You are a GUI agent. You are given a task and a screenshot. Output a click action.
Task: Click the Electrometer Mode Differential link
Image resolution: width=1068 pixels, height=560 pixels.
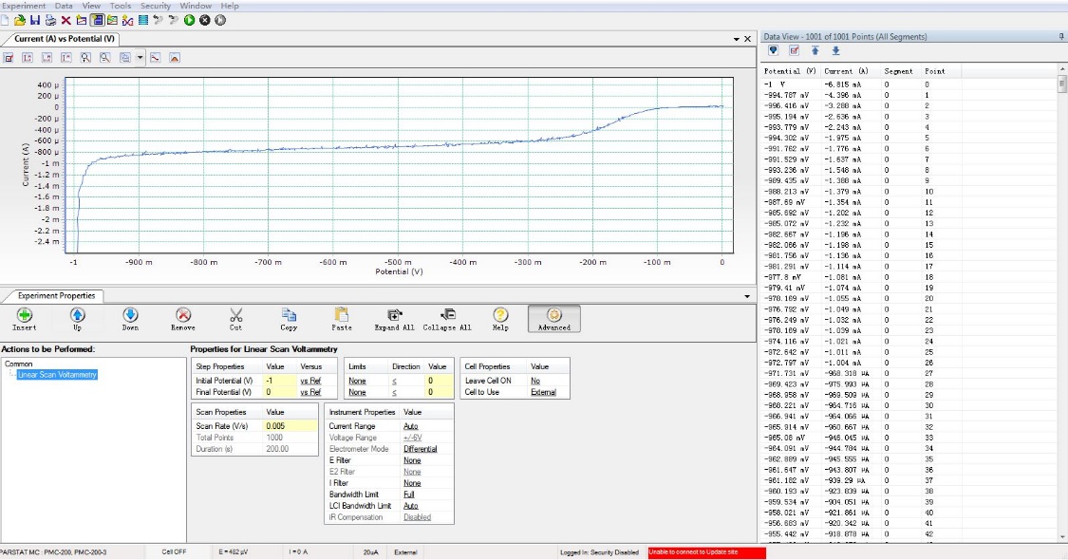(420, 449)
